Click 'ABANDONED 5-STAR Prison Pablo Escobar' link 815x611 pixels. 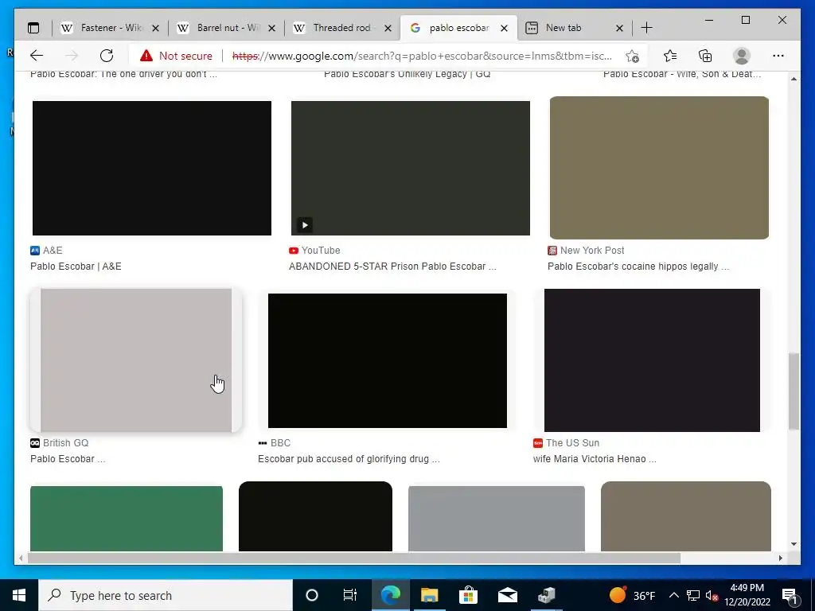(x=392, y=267)
